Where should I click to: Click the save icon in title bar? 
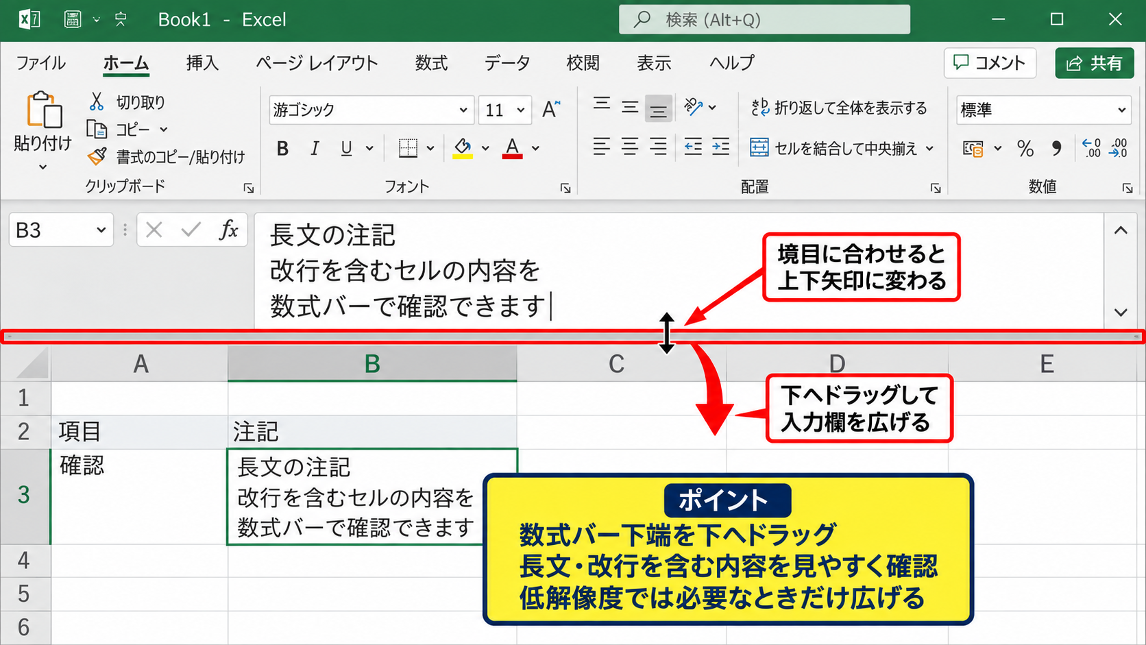73,19
